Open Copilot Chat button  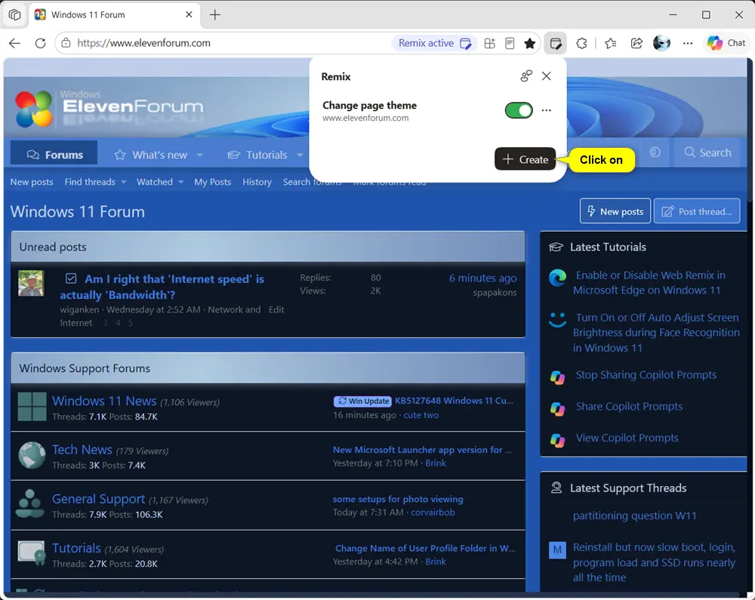point(726,43)
